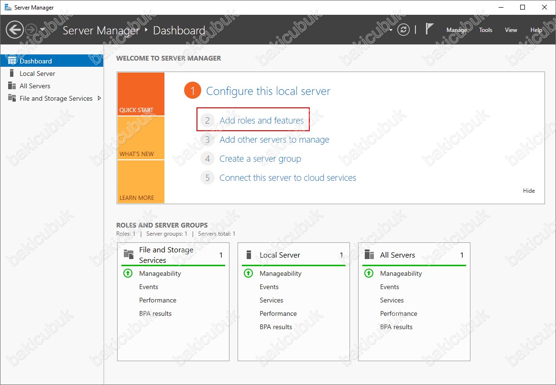
Task: Click the Dashboard sidebar icon
Action: pos(11,61)
